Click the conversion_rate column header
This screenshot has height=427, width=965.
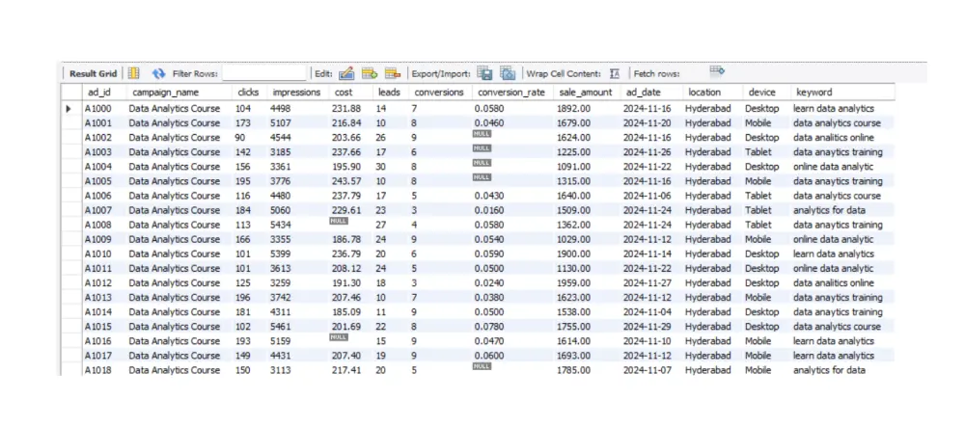point(511,93)
